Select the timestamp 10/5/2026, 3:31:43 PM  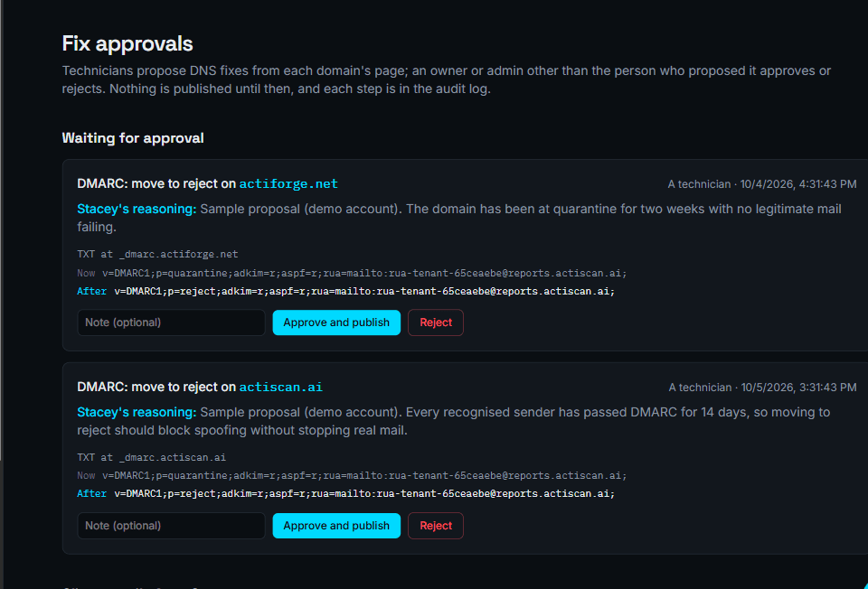point(798,388)
